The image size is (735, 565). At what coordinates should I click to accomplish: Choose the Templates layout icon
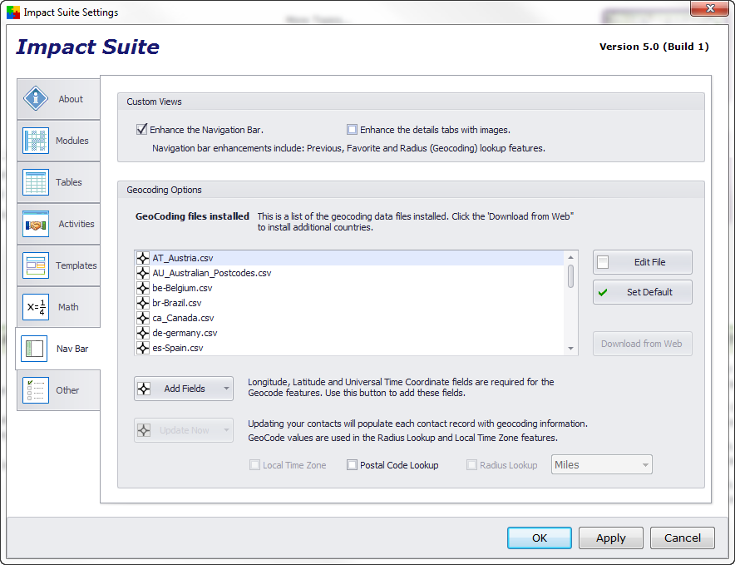tap(36, 265)
